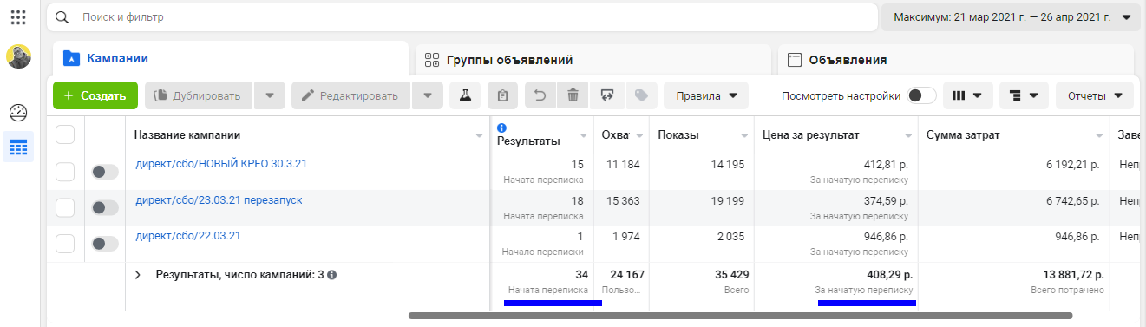
Task: Toggle the 'Посмотреть настройки' switch
Action: tap(921, 95)
